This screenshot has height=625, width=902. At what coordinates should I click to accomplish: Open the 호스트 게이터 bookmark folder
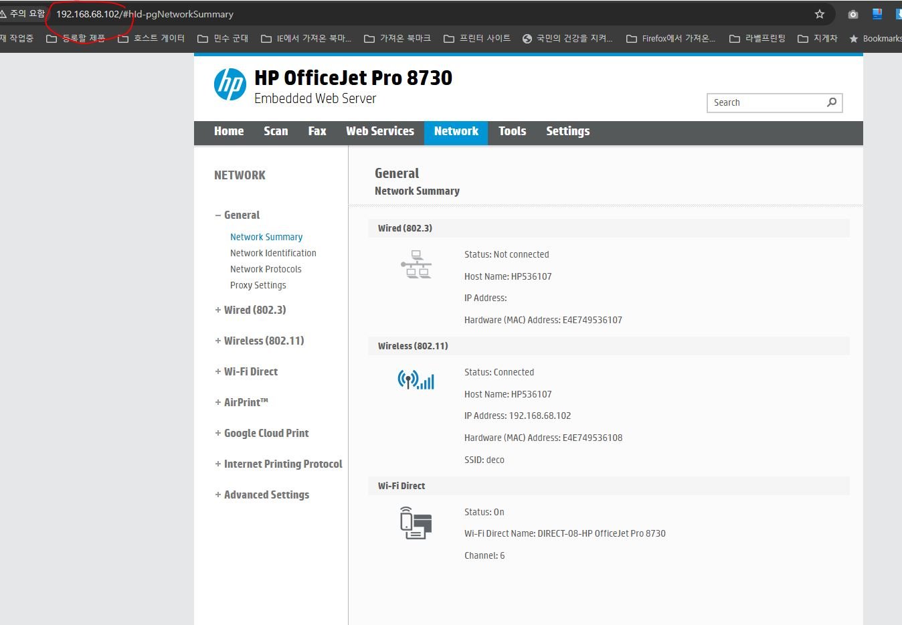[x=151, y=39]
